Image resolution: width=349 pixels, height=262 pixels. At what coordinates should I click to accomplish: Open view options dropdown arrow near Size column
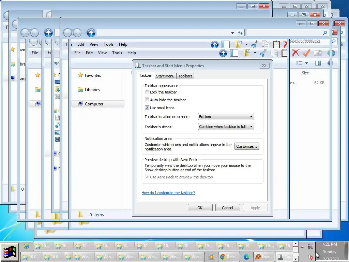point(306,63)
